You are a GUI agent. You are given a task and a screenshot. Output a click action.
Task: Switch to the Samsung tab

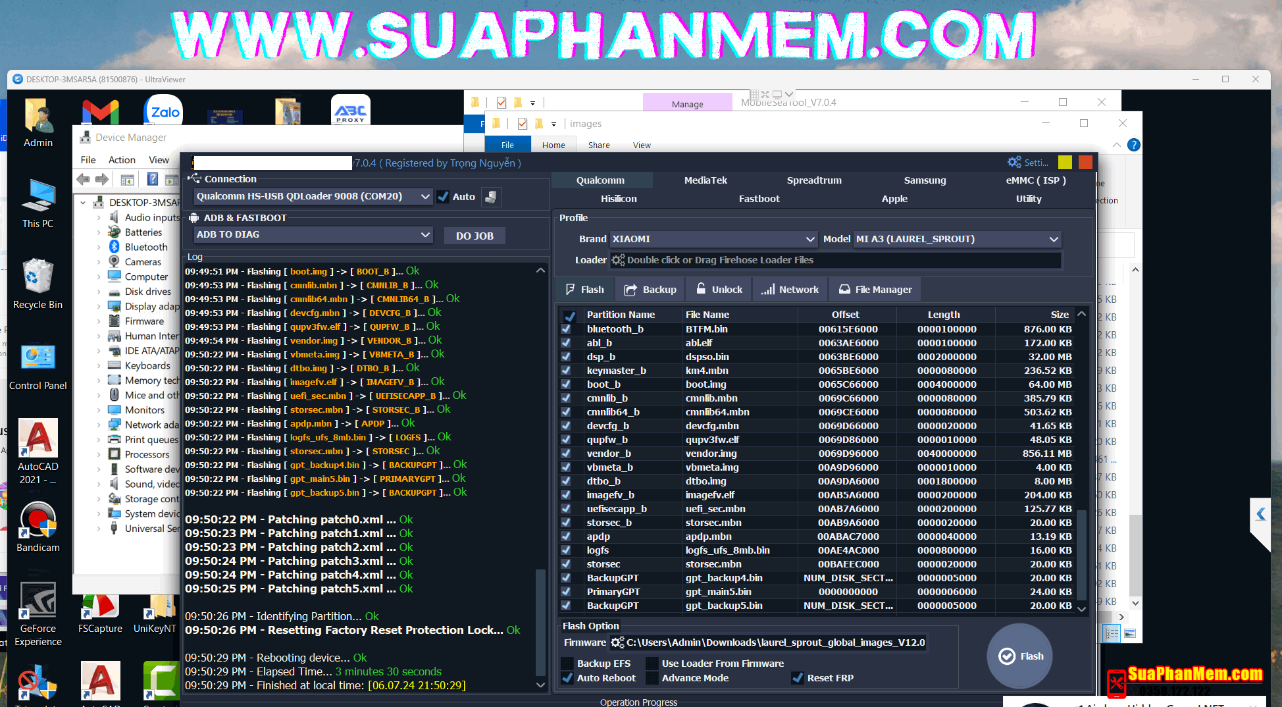(925, 180)
